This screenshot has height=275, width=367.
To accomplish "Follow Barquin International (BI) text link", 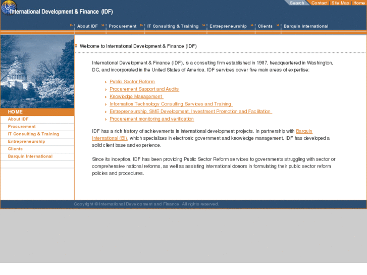I will point(110,138).
